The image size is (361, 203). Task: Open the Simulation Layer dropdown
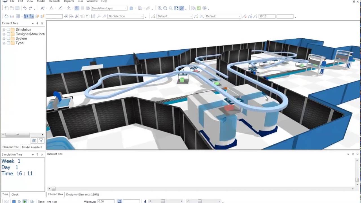pos(126,8)
